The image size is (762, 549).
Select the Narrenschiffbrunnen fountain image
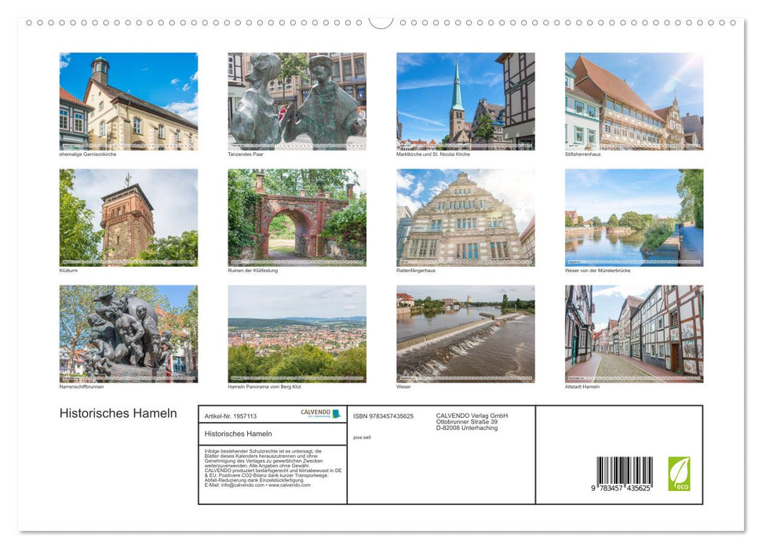pyautogui.click(x=127, y=333)
